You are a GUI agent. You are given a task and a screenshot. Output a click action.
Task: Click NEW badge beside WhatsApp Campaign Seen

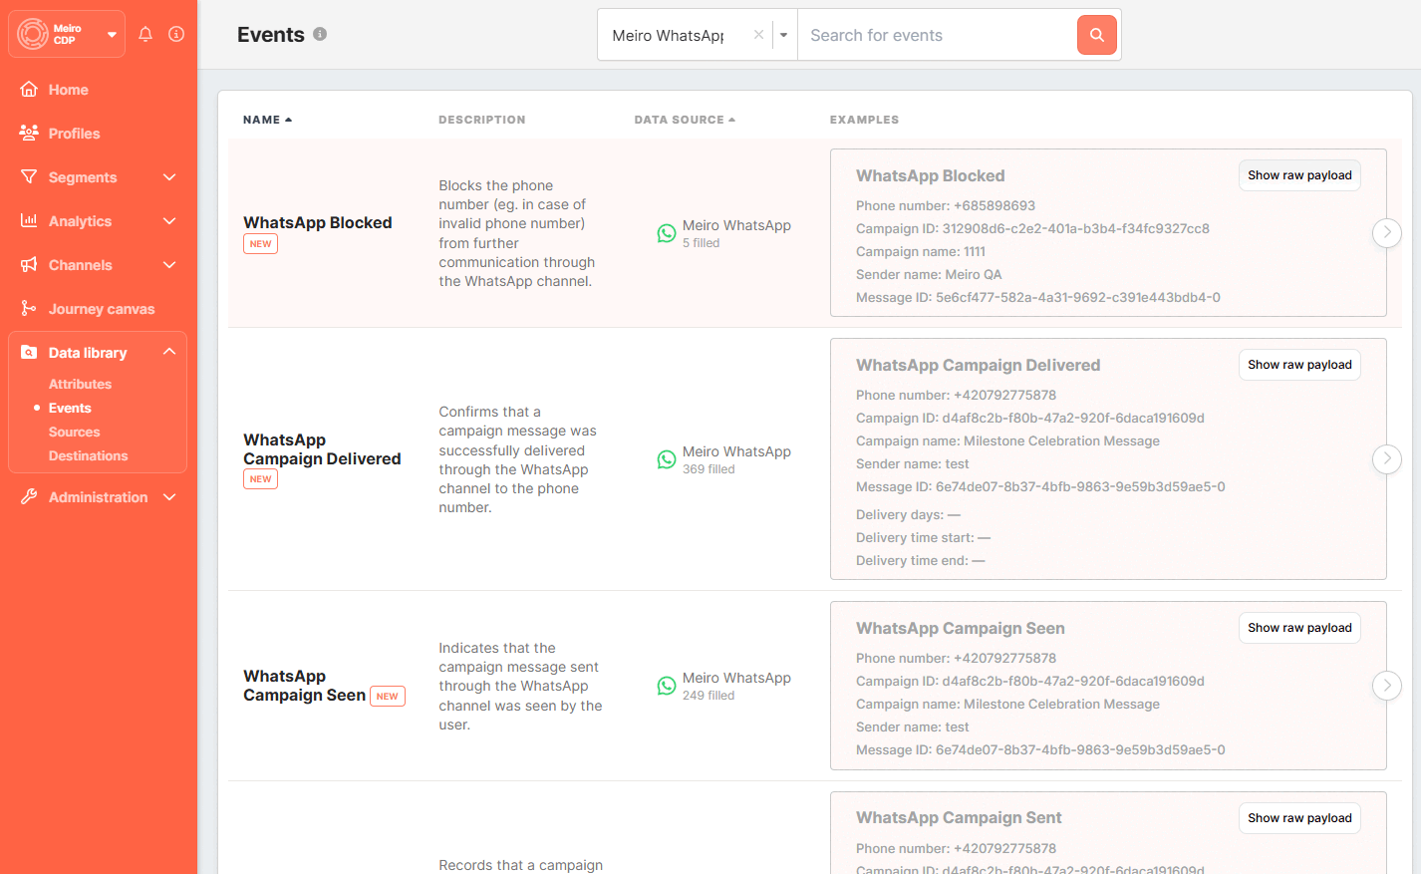(x=388, y=697)
